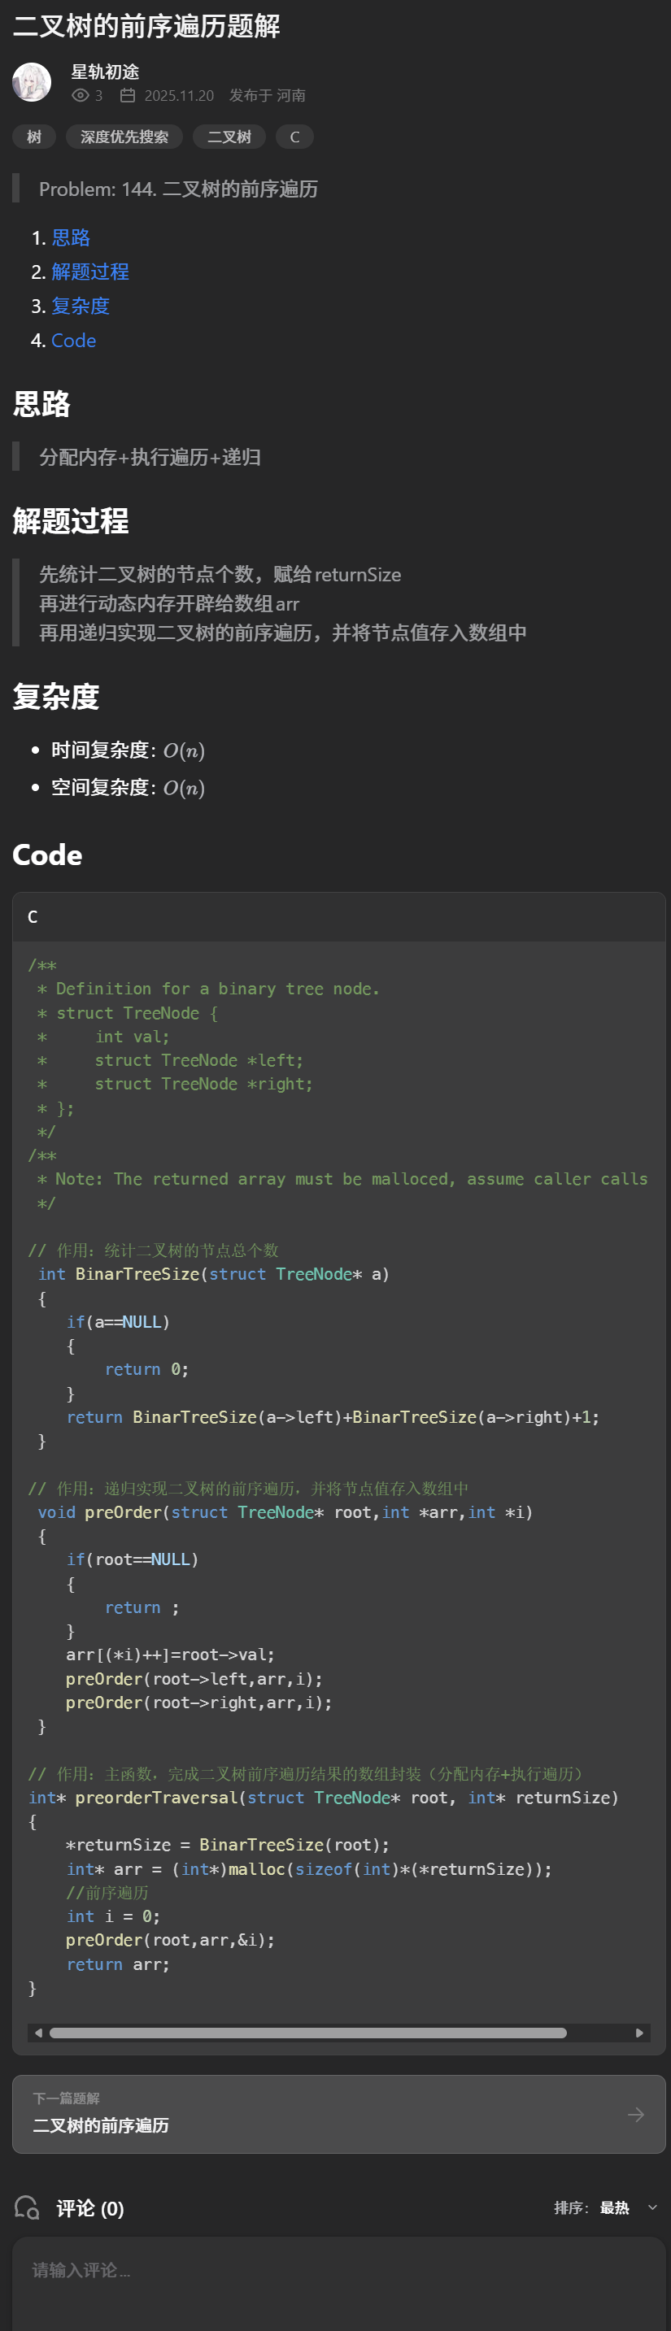671x2331 pixels.
Task: Click Problem: 144. 二叉树的前序遍历 text
Action: click(178, 189)
